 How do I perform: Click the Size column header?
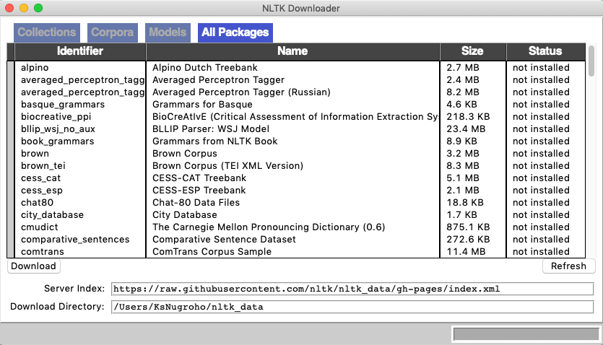click(472, 51)
